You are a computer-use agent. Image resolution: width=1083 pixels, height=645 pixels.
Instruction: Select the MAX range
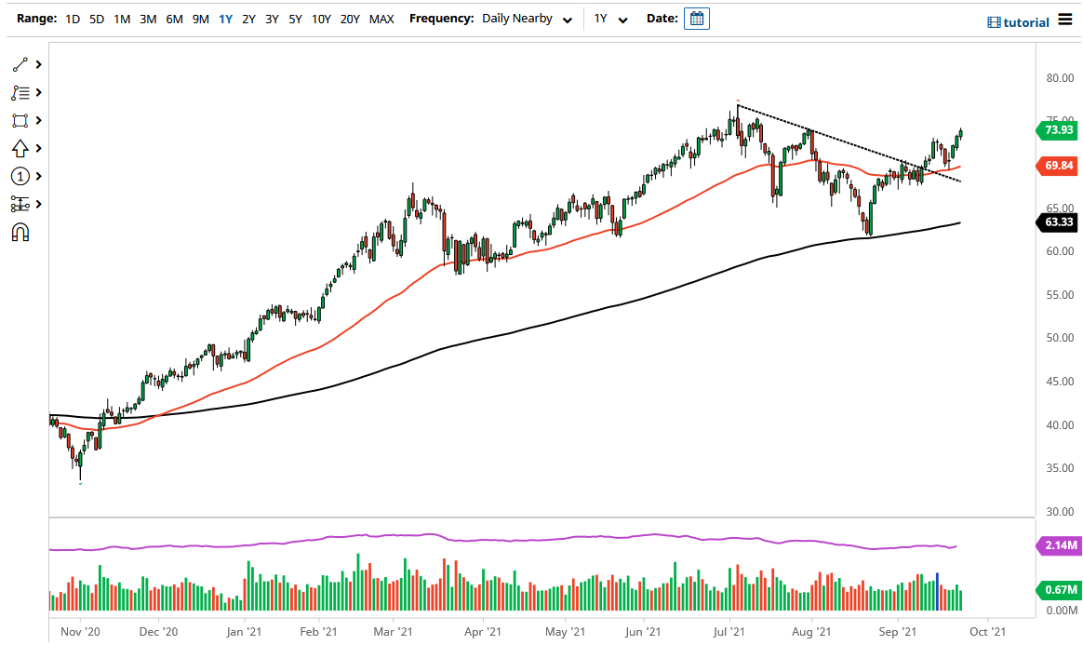click(x=381, y=18)
